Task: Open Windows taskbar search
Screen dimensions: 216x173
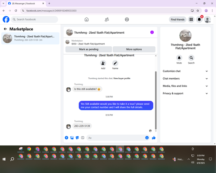Action: click(x=12, y=159)
